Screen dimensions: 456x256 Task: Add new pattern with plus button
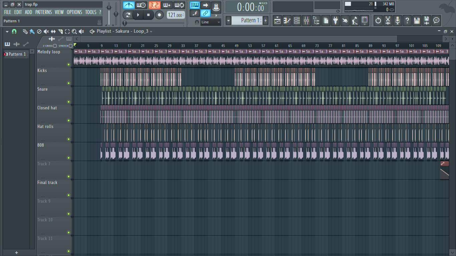pos(266,20)
